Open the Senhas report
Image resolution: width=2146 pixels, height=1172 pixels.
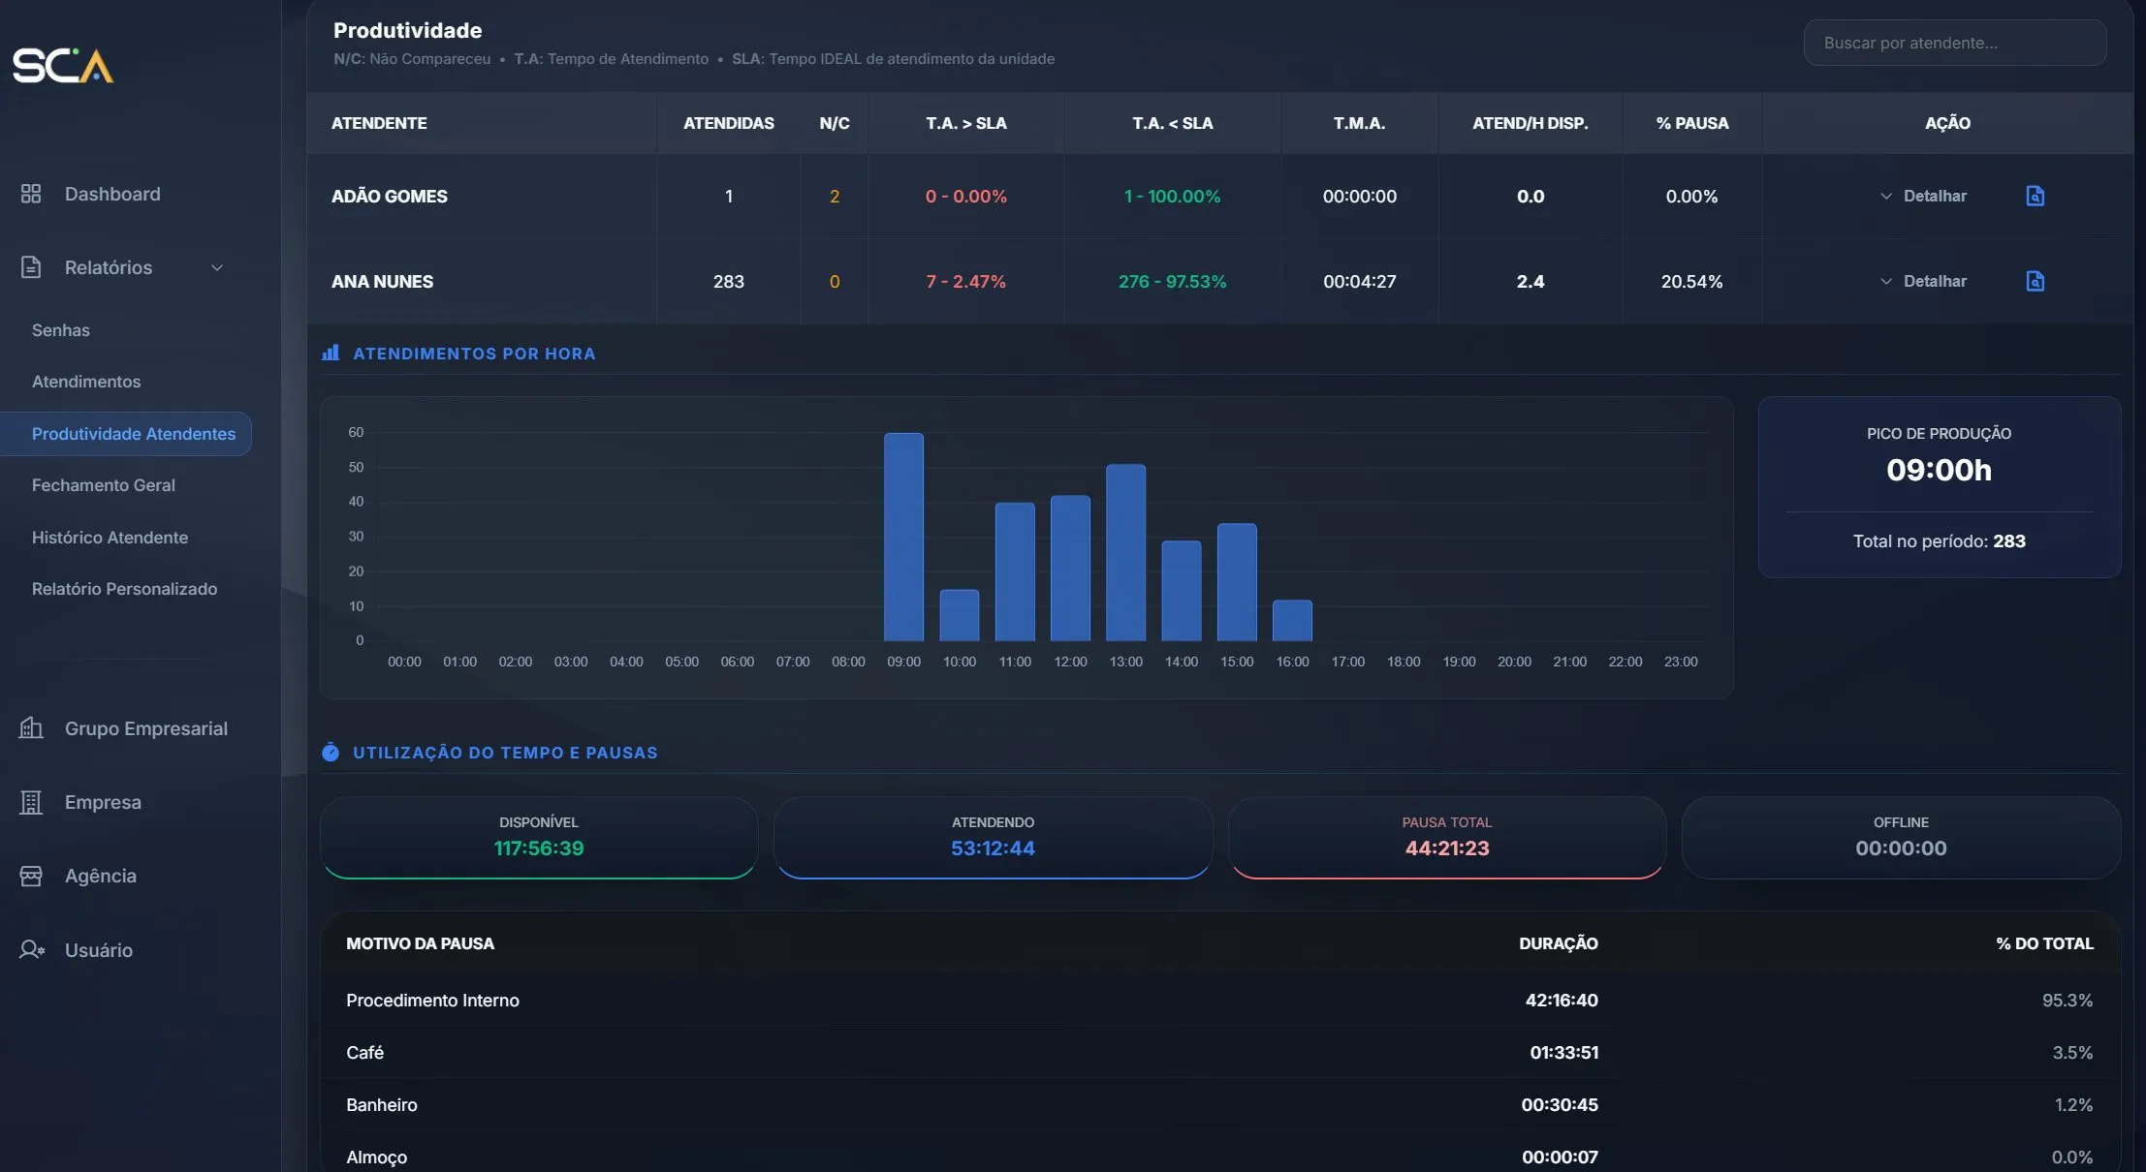(60, 330)
